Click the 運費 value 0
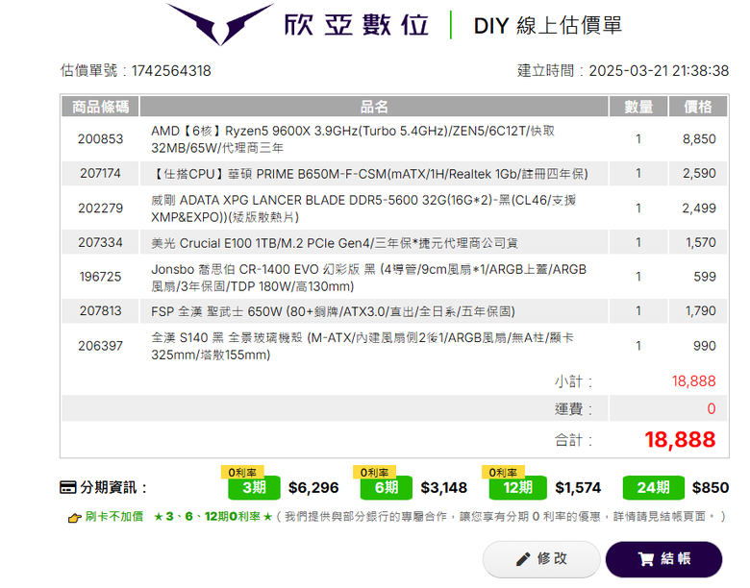 (x=712, y=408)
